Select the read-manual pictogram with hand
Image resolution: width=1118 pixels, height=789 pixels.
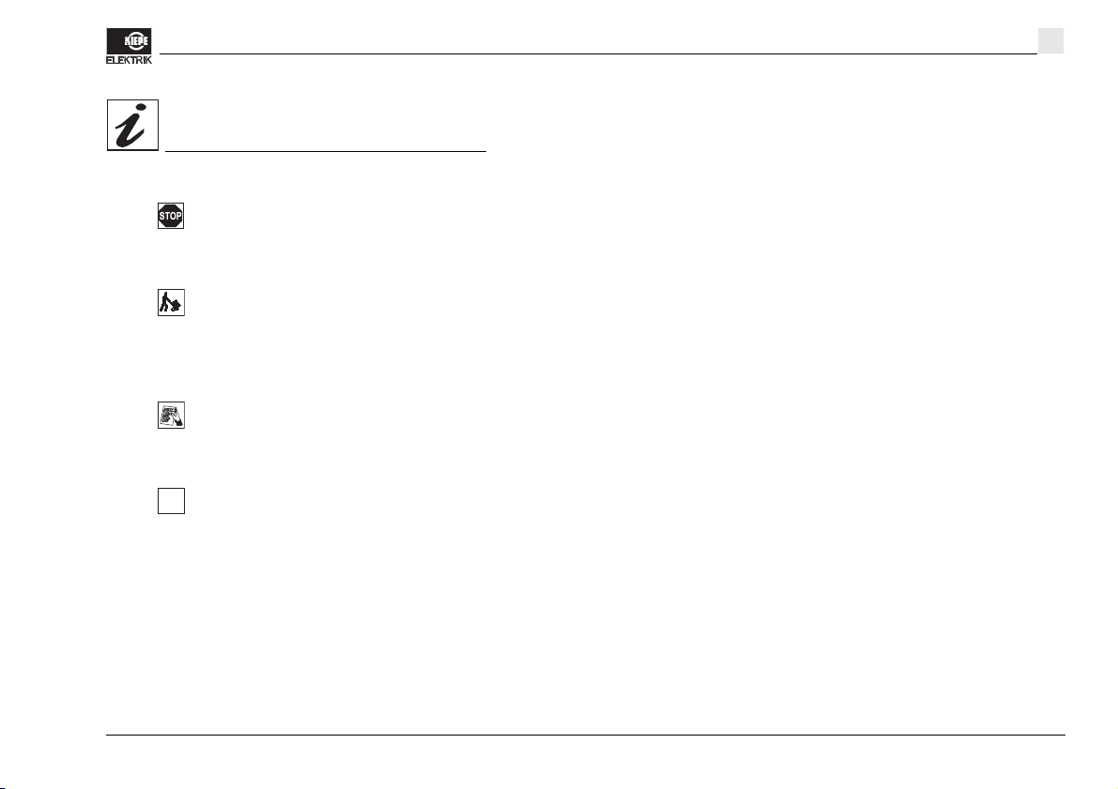(x=171, y=415)
